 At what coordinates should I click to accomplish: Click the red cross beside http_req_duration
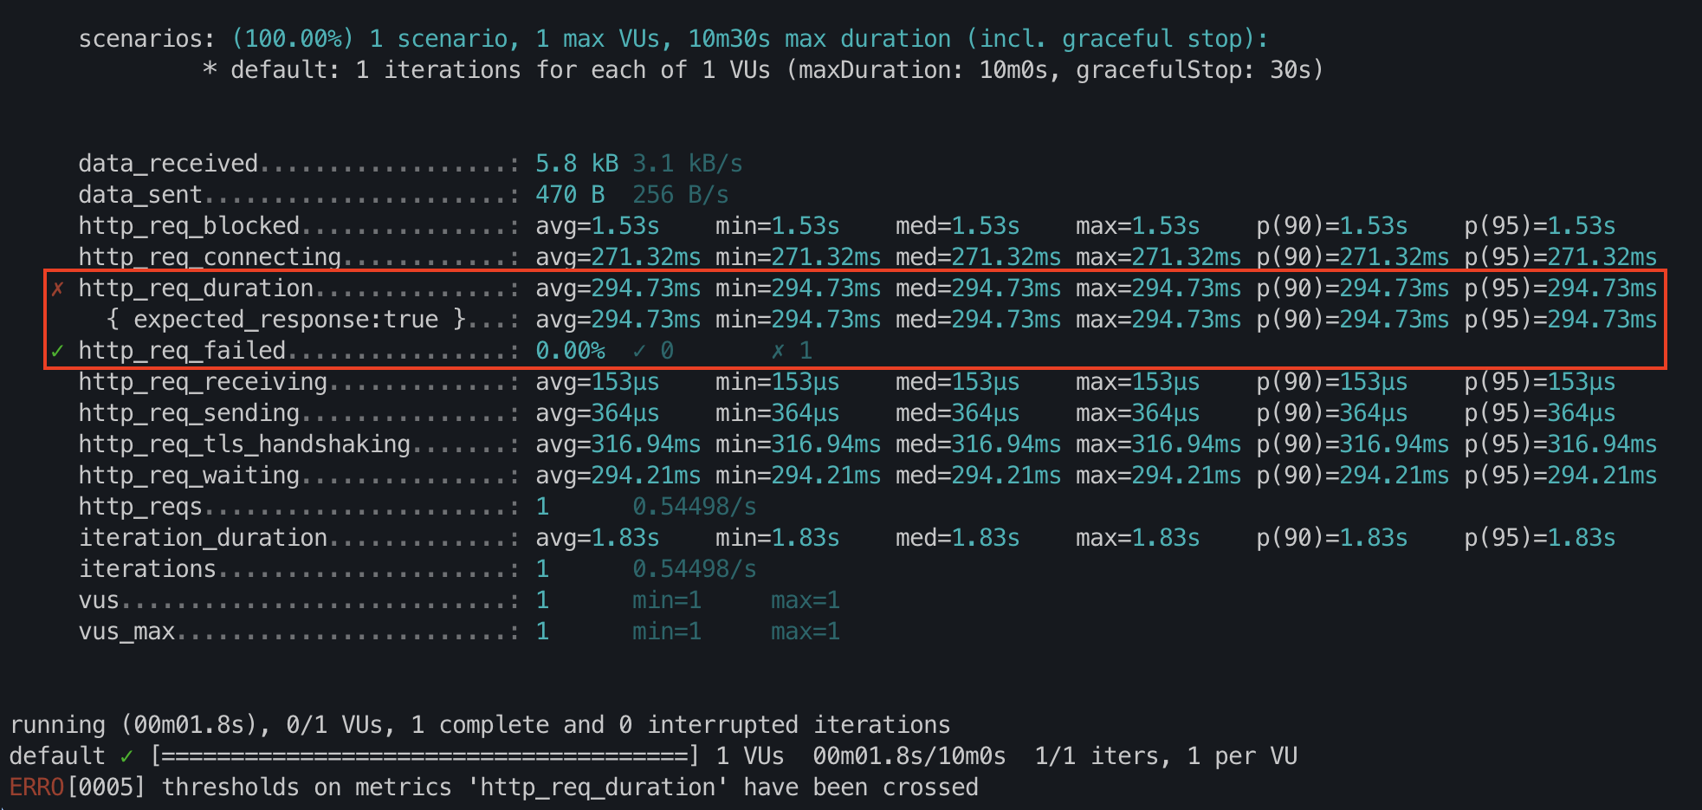57,288
